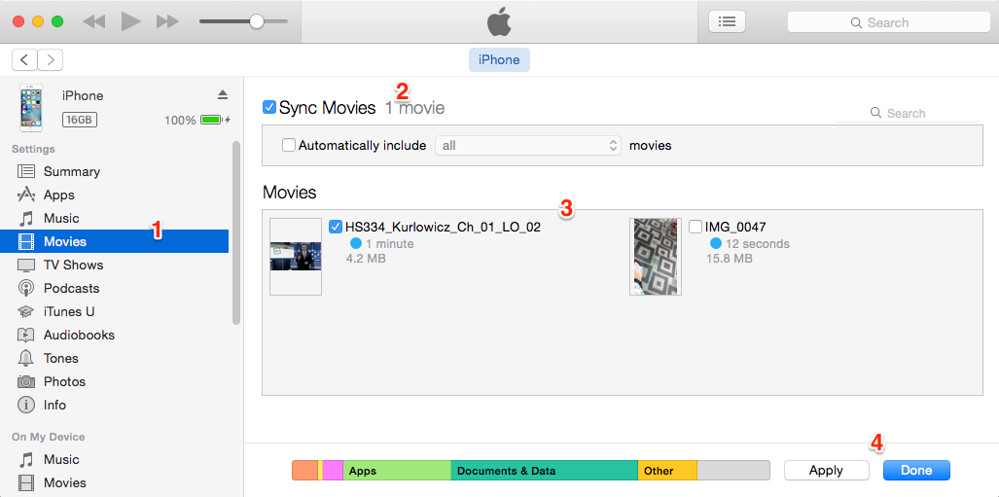
Task: Click the '1 movie' count text
Action: click(x=414, y=108)
